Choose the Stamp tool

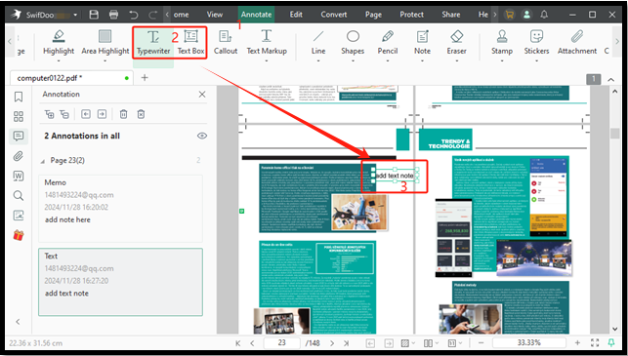click(502, 42)
